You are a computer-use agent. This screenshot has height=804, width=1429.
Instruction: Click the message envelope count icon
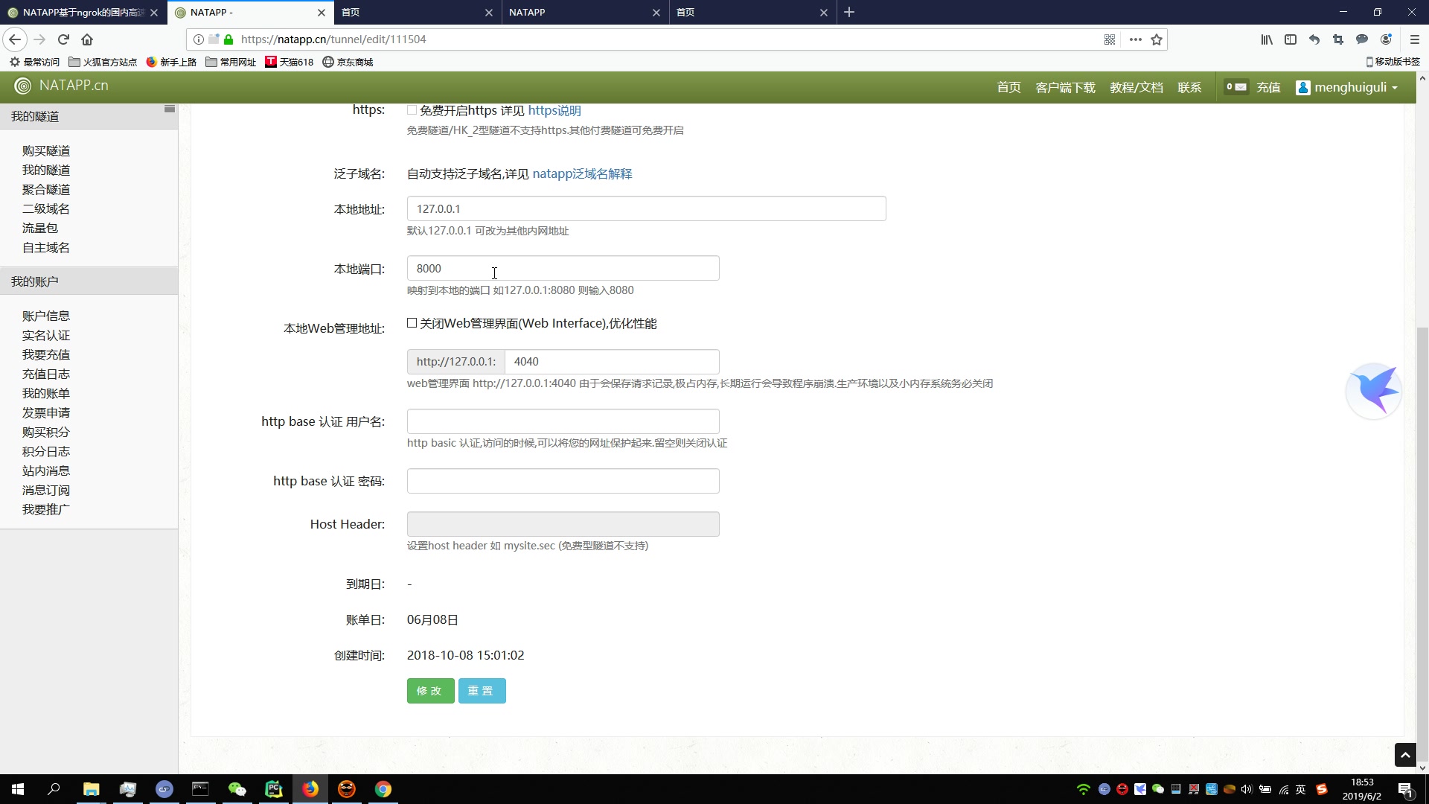(x=1236, y=87)
